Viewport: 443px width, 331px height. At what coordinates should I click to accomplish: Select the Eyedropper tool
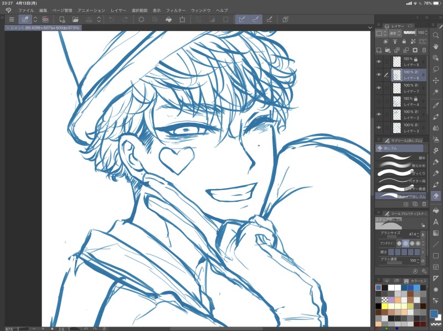[x=436, y=105]
